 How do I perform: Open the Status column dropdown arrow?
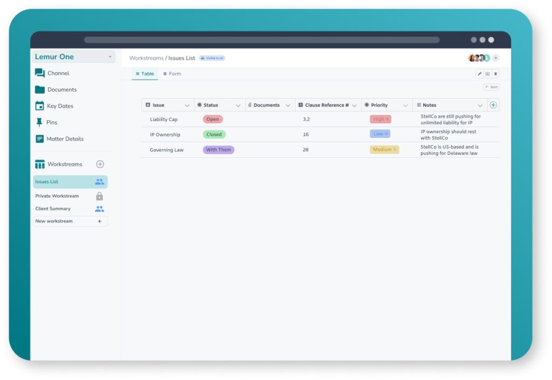pyautogui.click(x=238, y=105)
